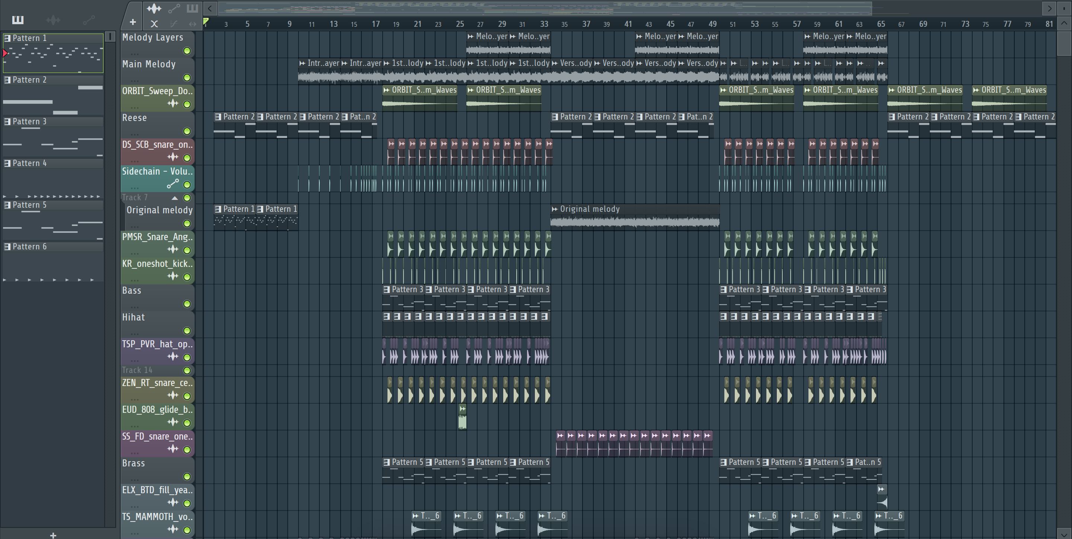Toggle the Track 14 mute light
This screenshot has width=1072, height=539.
[x=187, y=370]
